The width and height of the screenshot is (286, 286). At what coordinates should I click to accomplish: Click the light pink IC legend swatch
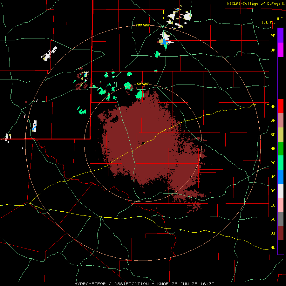coord(281,205)
